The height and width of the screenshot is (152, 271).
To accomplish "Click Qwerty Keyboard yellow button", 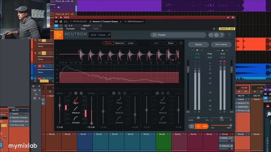I will 227,29.
